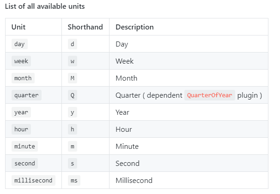Click the 'Description' column header
The width and height of the screenshot is (280, 194).
click(x=134, y=27)
